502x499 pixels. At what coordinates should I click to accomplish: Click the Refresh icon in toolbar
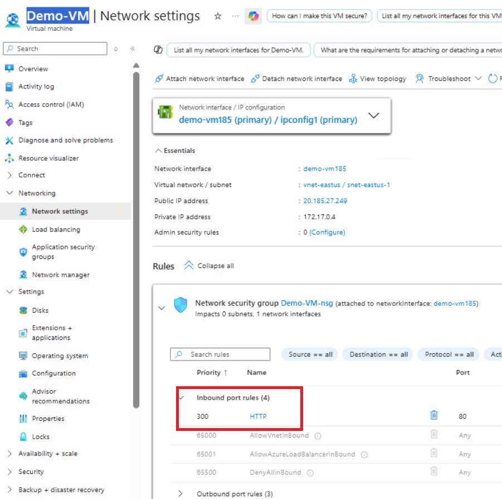tap(493, 79)
